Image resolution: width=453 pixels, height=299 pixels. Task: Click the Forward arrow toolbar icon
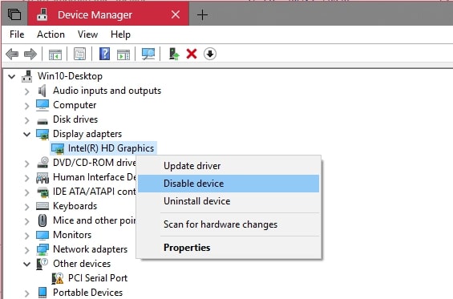pyautogui.click(x=30, y=54)
